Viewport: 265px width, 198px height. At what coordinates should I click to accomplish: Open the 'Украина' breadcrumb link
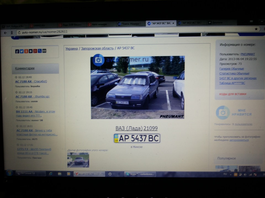(72, 49)
